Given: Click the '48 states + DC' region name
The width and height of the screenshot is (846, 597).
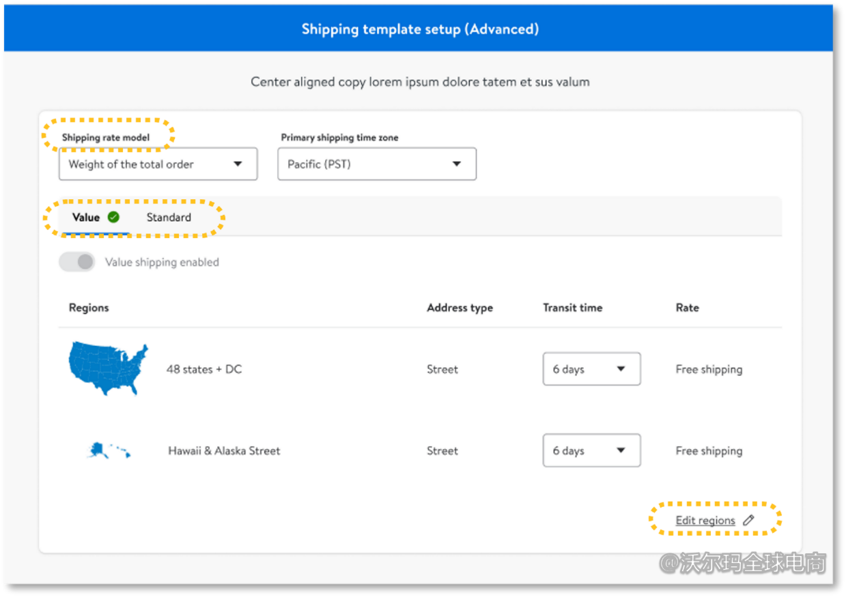Looking at the screenshot, I should click(x=204, y=369).
